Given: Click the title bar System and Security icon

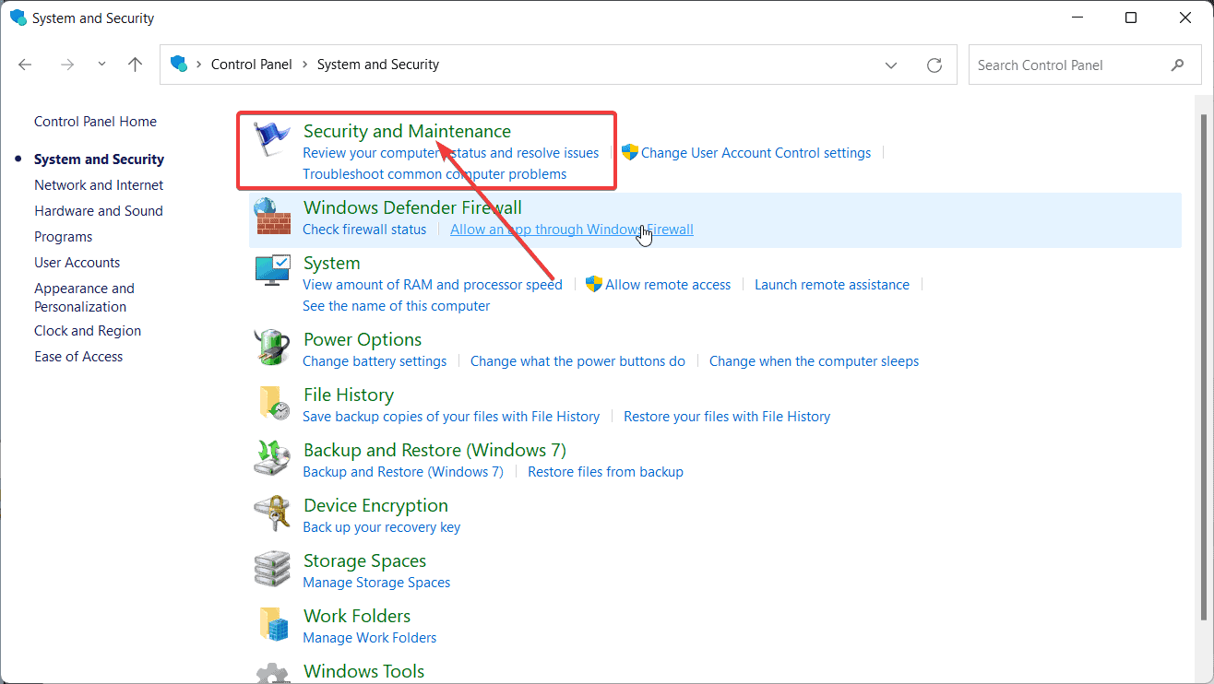Looking at the screenshot, I should click(x=18, y=18).
